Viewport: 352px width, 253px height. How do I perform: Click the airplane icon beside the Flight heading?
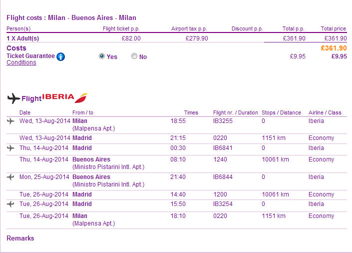click(x=13, y=98)
